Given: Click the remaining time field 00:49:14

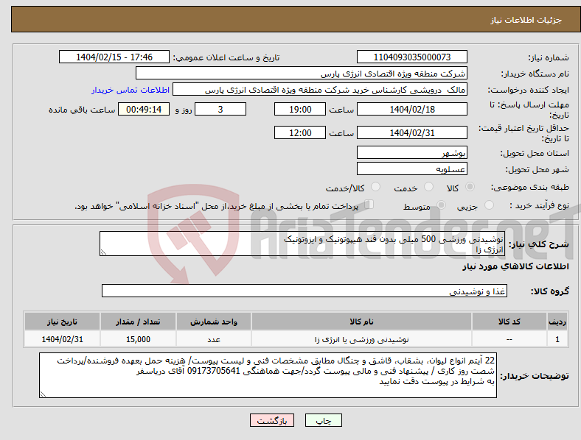Looking at the screenshot, I should (x=144, y=109).
